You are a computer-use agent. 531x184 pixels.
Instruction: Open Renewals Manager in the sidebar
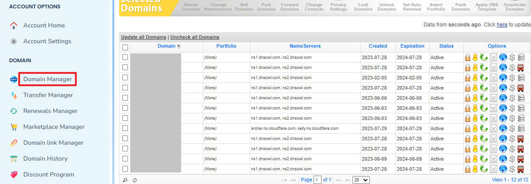50,111
